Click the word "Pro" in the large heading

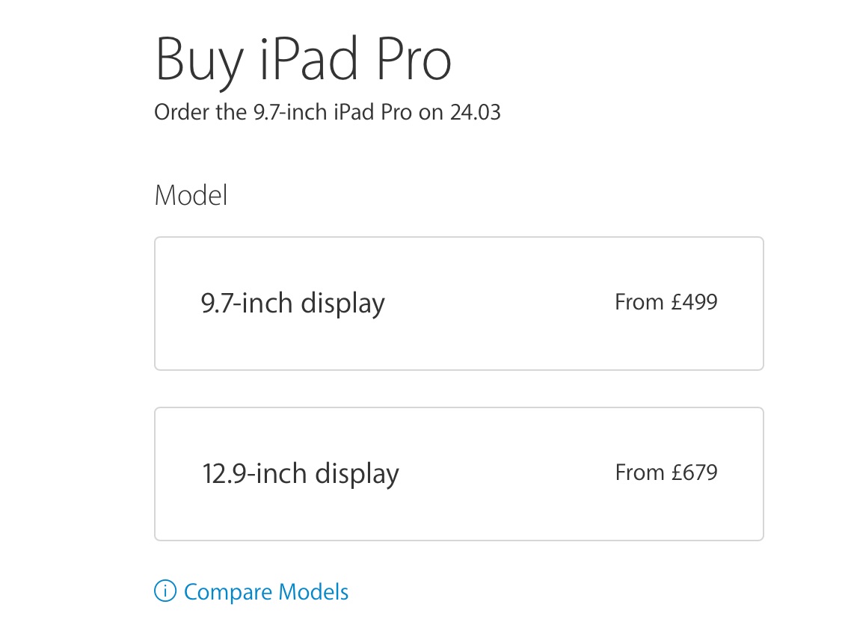(414, 61)
